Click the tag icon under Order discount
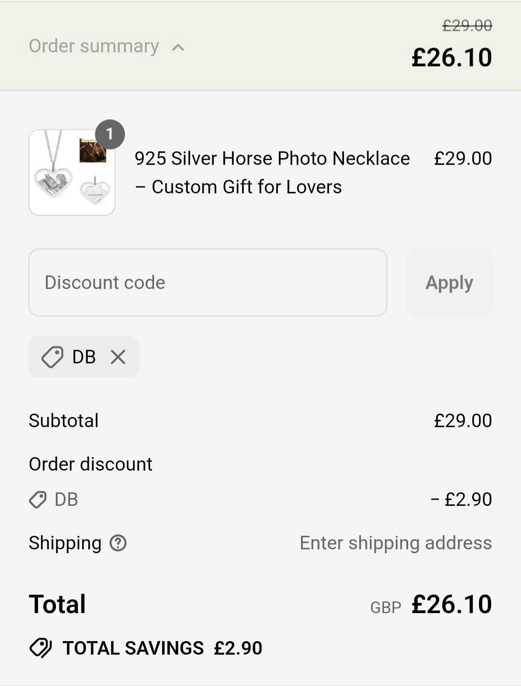This screenshot has height=686, width=521. tap(38, 500)
